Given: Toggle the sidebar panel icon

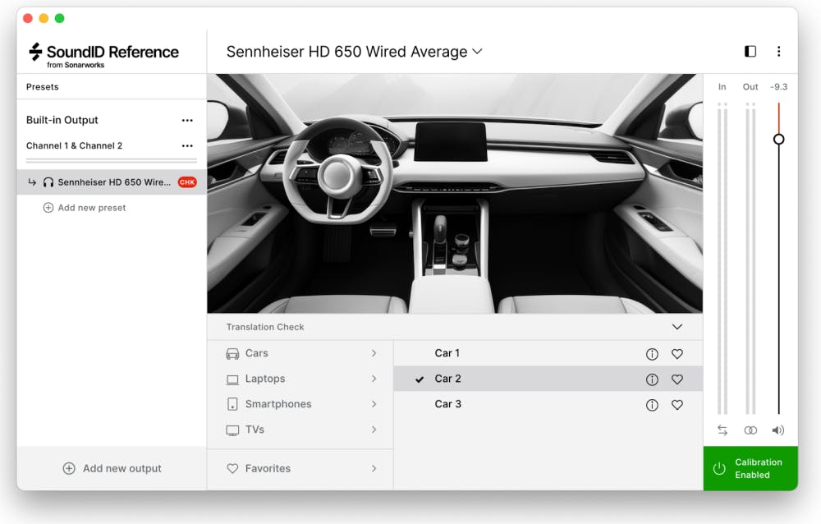Looking at the screenshot, I should click(750, 51).
